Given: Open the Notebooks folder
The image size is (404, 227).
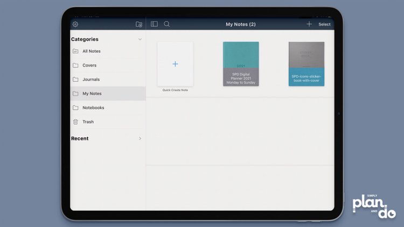Looking at the screenshot, I should pos(108,108).
